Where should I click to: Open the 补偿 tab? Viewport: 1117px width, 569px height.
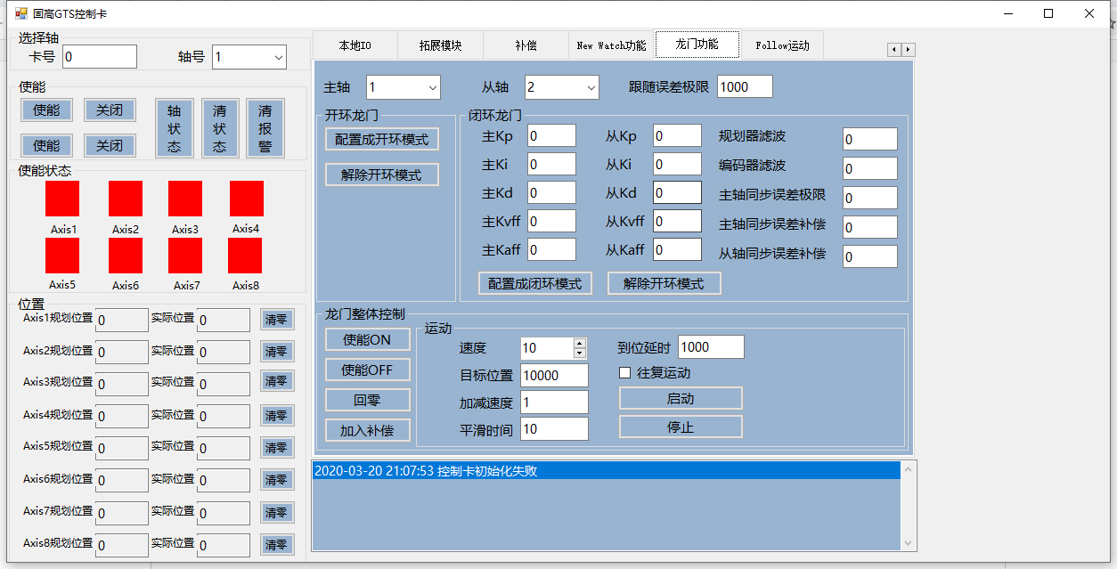pos(526,45)
